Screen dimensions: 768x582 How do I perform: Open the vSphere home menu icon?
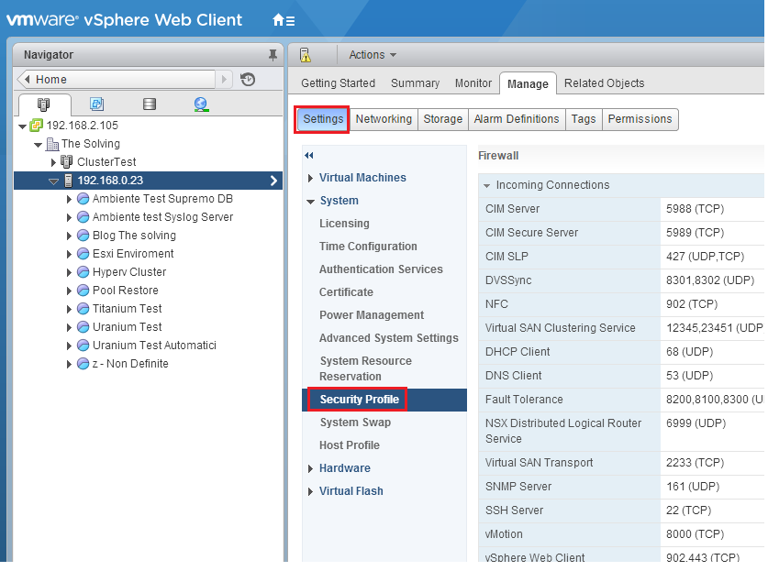click(x=284, y=20)
